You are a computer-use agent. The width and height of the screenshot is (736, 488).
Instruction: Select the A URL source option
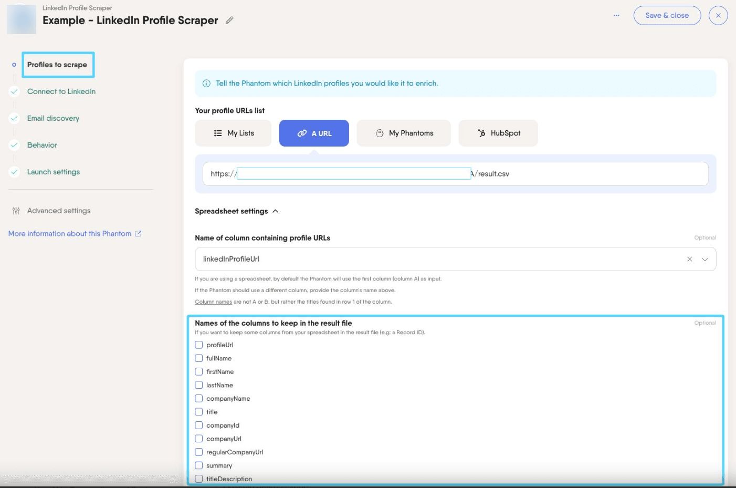click(314, 133)
